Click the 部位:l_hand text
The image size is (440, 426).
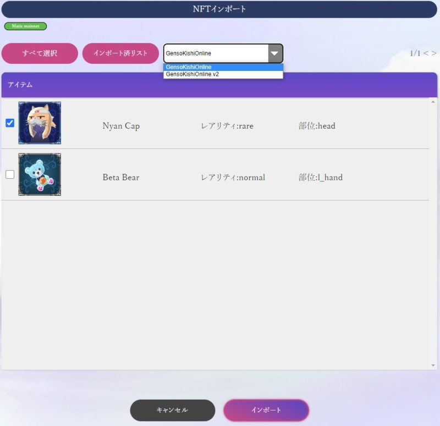click(321, 177)
